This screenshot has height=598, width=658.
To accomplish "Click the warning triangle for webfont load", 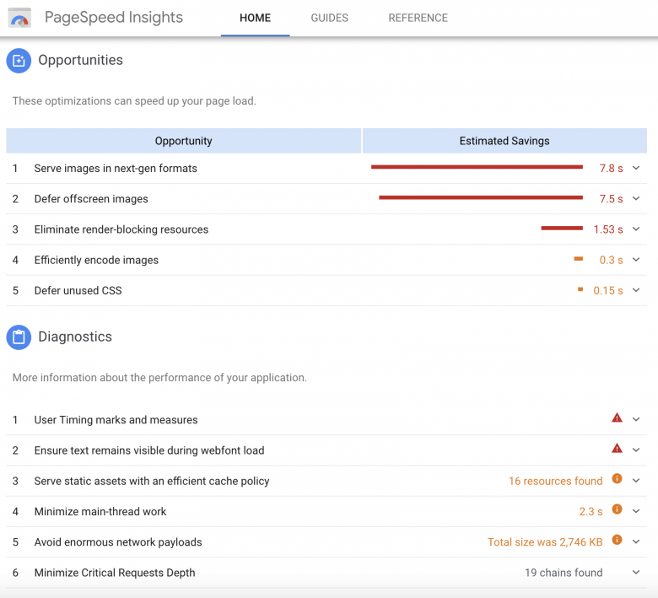I will click(x=617, y=449).
